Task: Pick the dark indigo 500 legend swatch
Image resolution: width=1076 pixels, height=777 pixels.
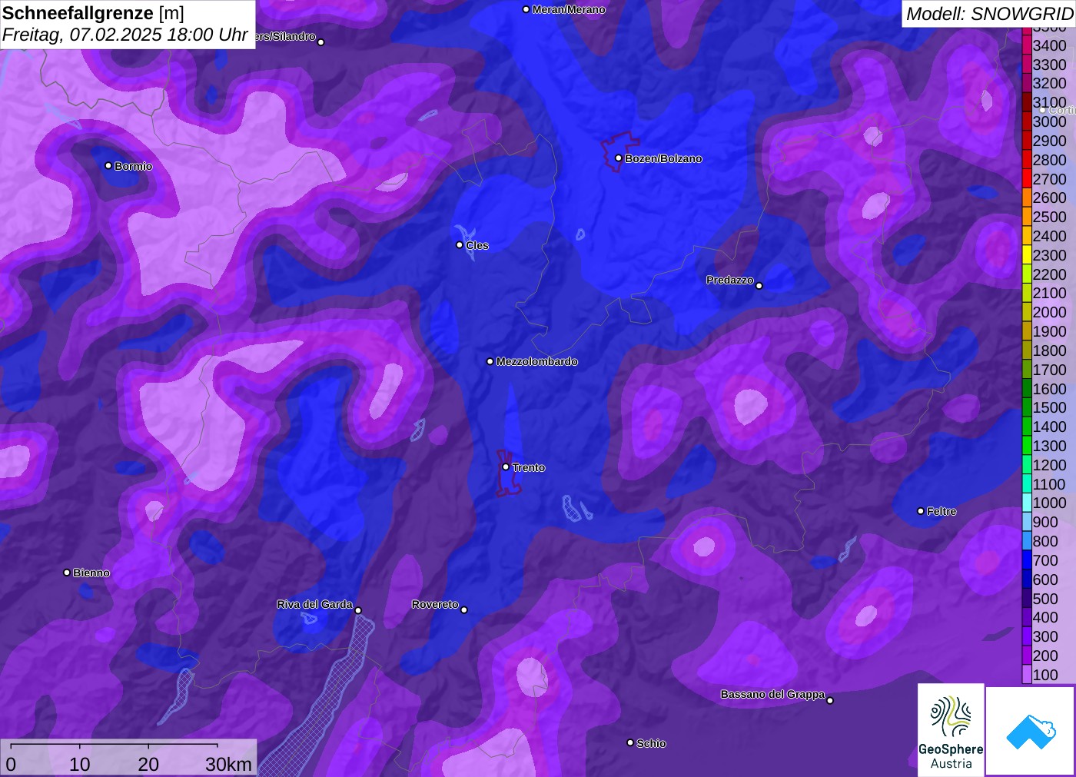Action: click(x=1027, y=599)
